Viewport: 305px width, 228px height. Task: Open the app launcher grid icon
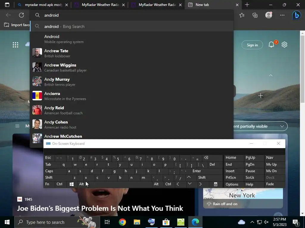[15, 45]
